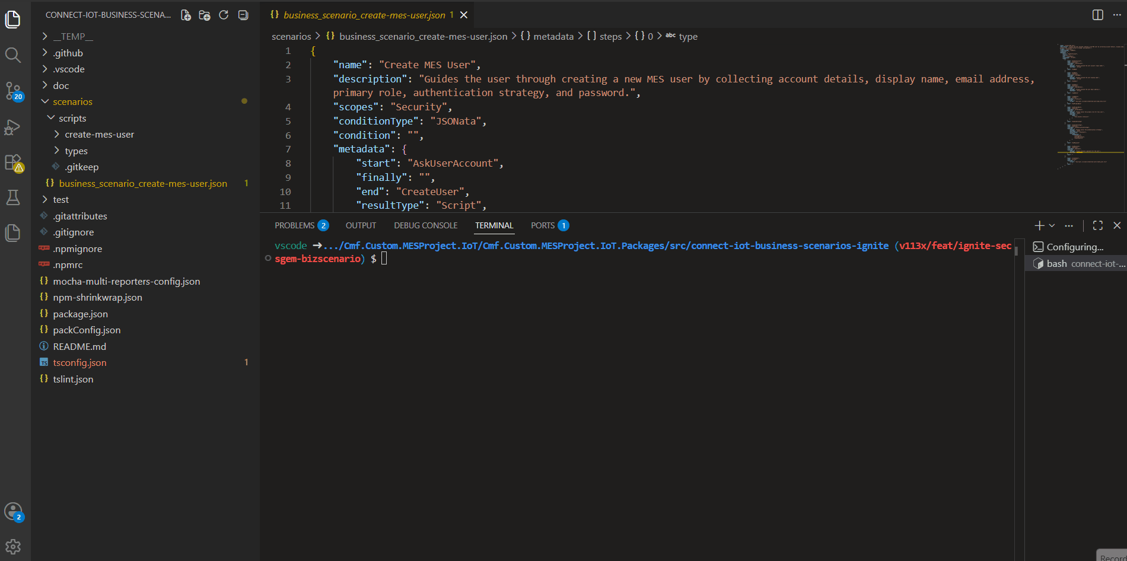Switch to the PORTS tab
Image resolution: width=1127 pixels, height=561 pixels.
tap(550, 225)
